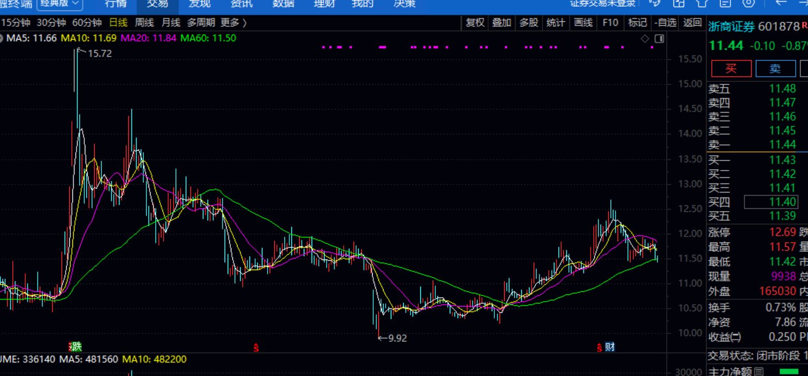
Task: Select 买五 price 11.39
Action: pos(783,216)
